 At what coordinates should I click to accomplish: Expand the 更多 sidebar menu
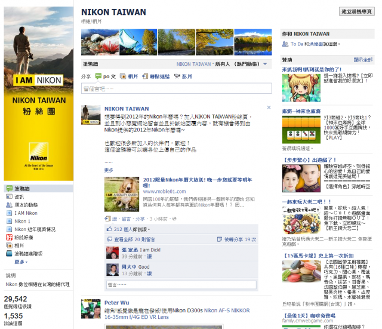point(21,262)
